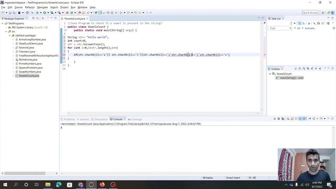Click the Package Explorer horizontal scrollbar
Viewport: 336px width, 189px height.
pyautogui.click(x=25, y=173)
